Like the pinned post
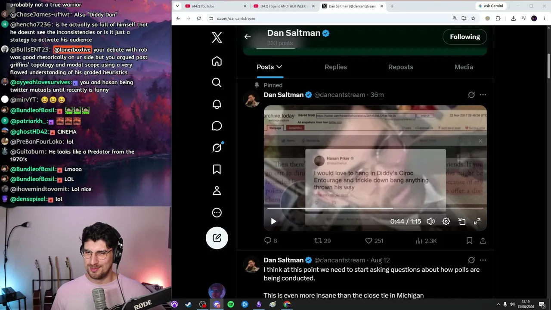This screenshot has width=551, height=310. tap(374, 241)
